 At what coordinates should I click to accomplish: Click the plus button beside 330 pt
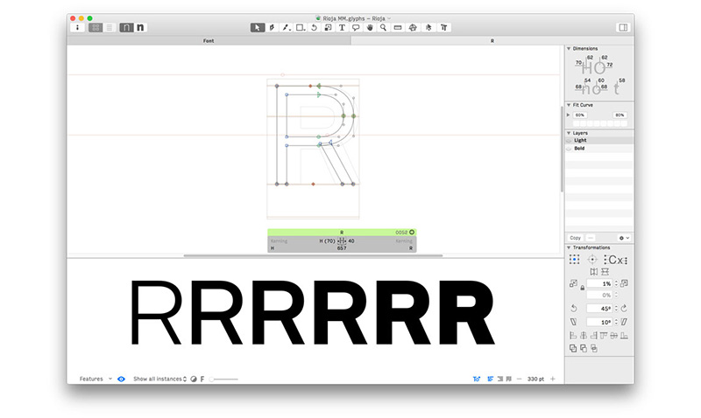[x=552, y=379]
